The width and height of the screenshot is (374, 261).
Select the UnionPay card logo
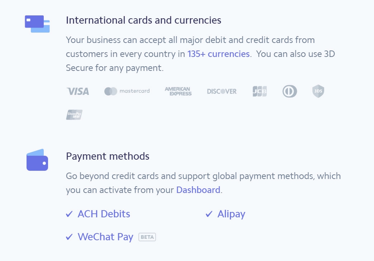75,115
